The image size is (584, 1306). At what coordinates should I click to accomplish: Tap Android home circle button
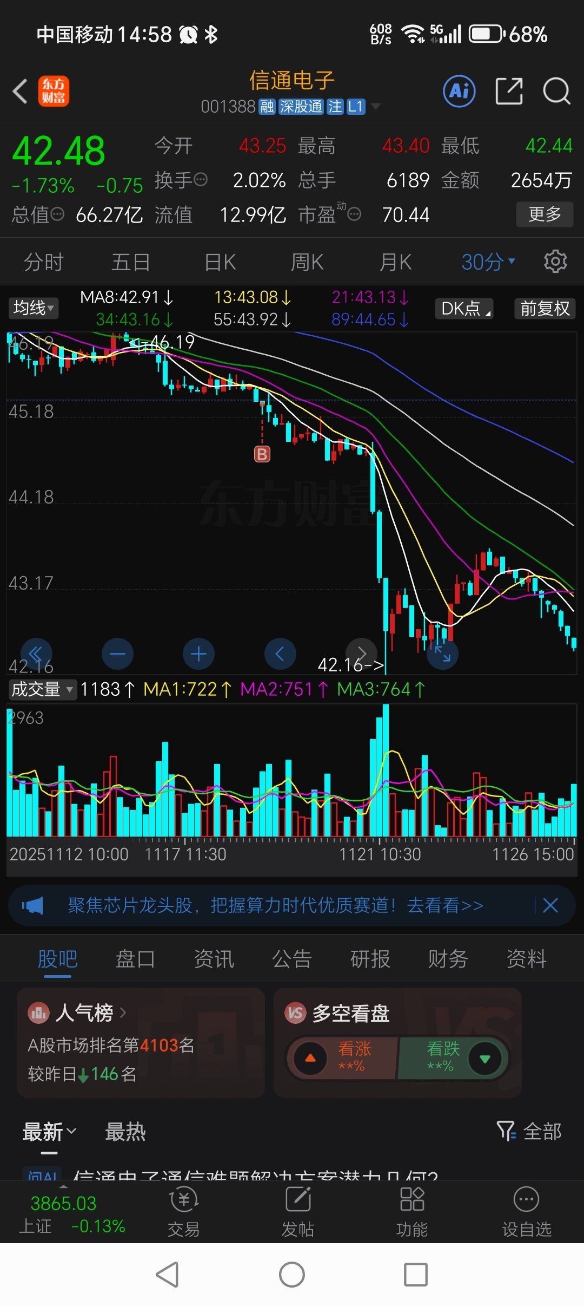point(292,1274)
